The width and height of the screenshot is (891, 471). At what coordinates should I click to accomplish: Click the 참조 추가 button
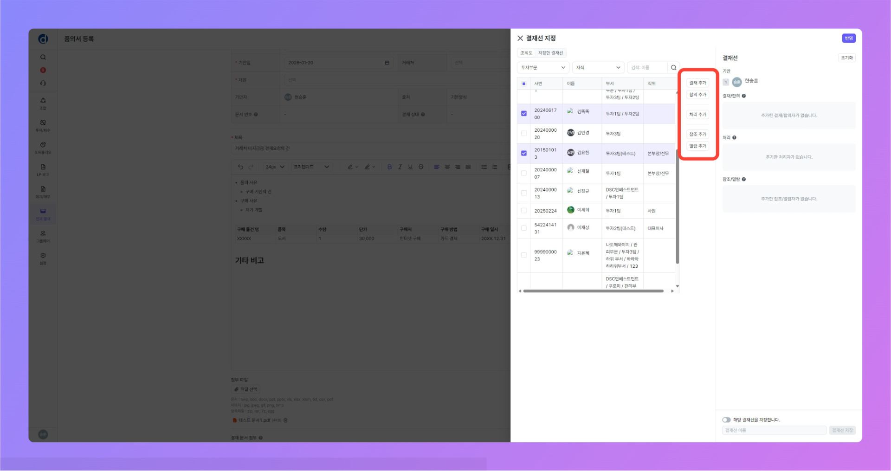(697, 135)
